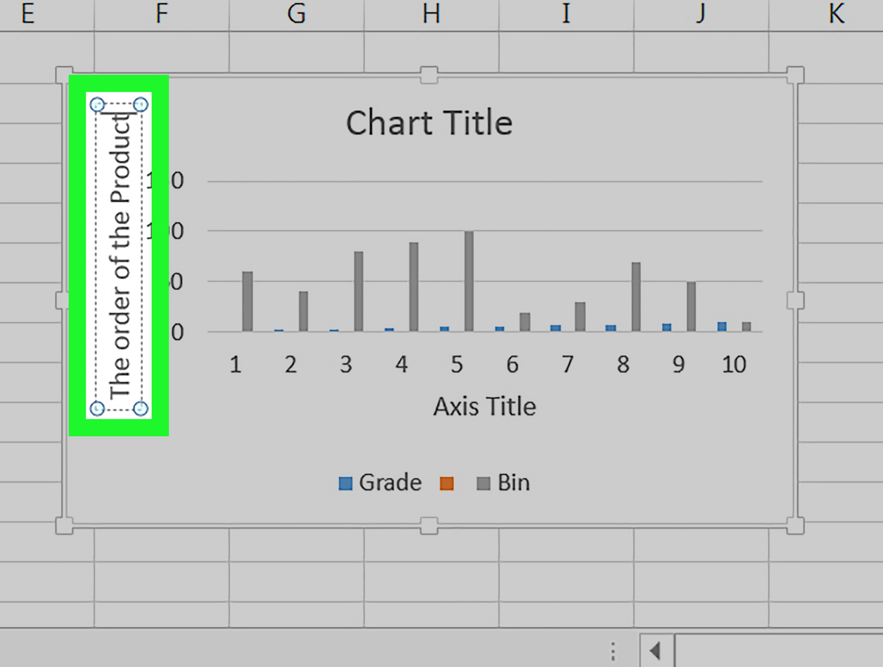Click the chart's bottom-middle resize handle
This screenshot has width=883, height=667.
coord(429,526)
